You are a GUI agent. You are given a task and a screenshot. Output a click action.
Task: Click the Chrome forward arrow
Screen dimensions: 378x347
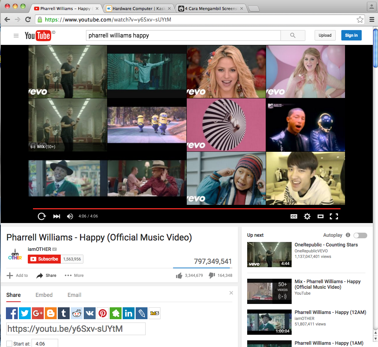[17, 20]
